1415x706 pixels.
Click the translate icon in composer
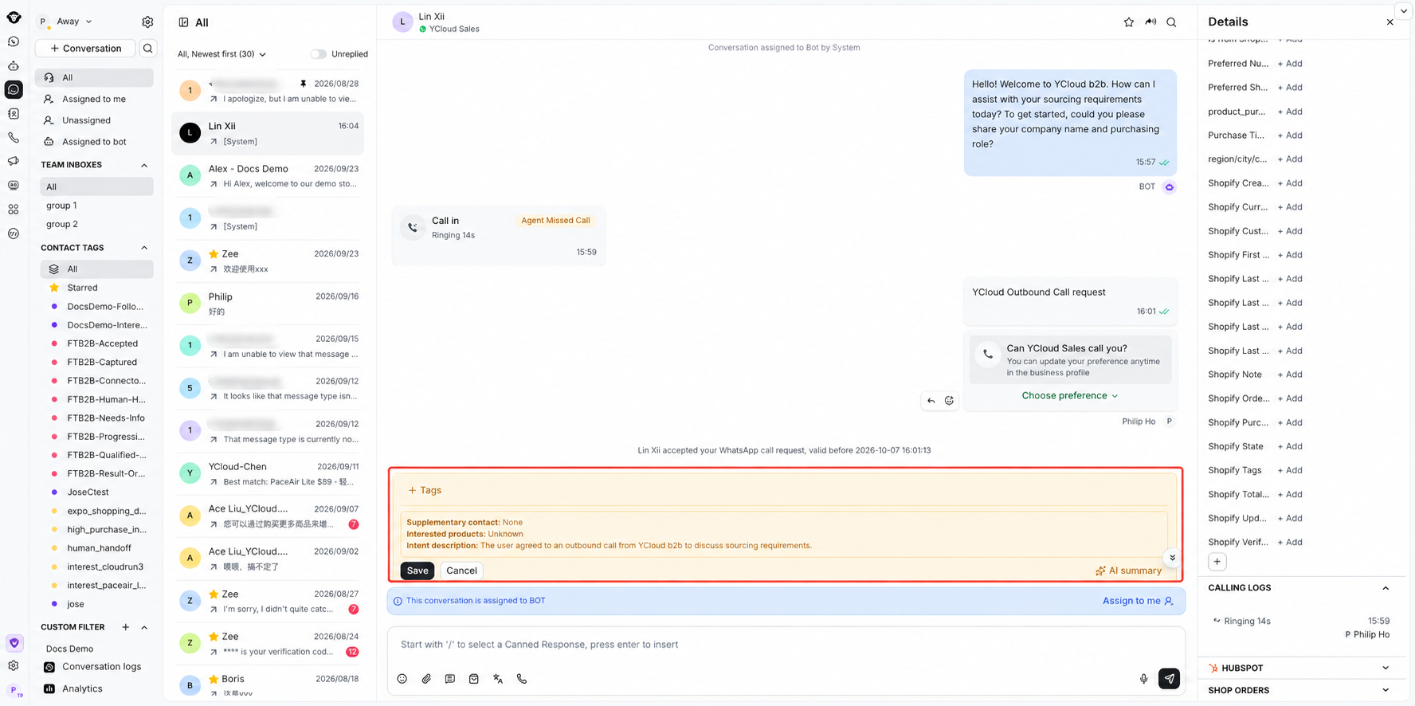498,679
